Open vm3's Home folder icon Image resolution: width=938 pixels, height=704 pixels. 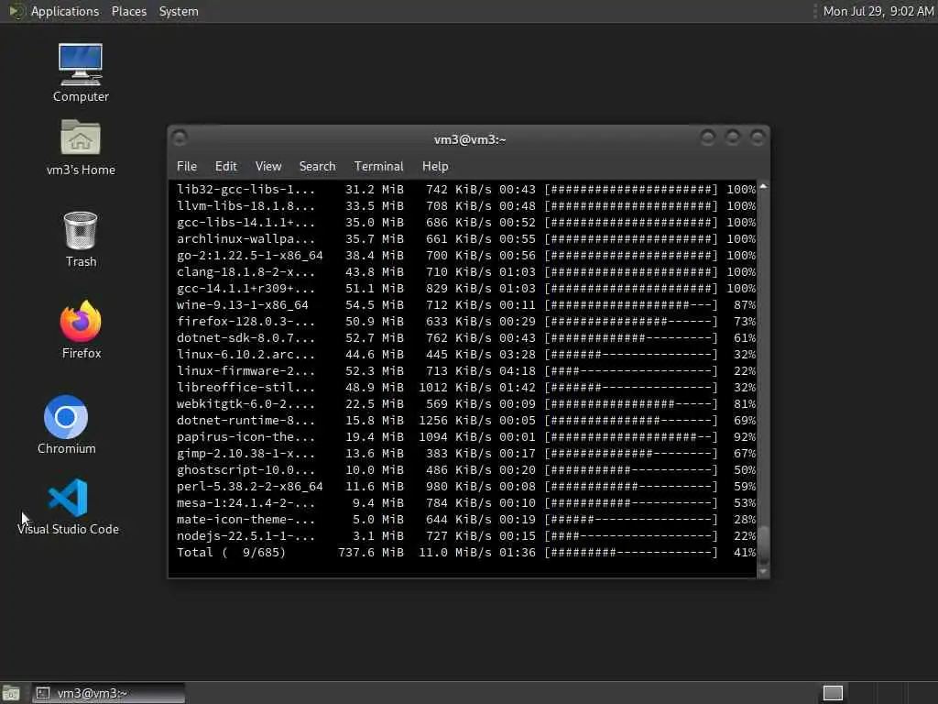[81, 147]
